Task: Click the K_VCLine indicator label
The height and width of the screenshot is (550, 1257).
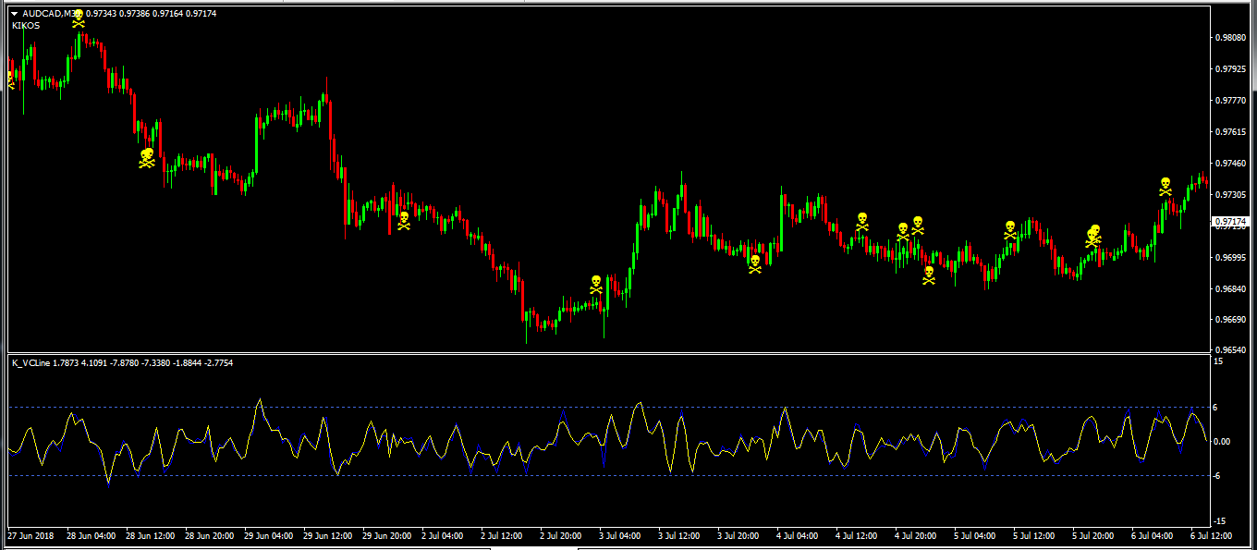Action: pyautogui.click(x=32, y=363)
